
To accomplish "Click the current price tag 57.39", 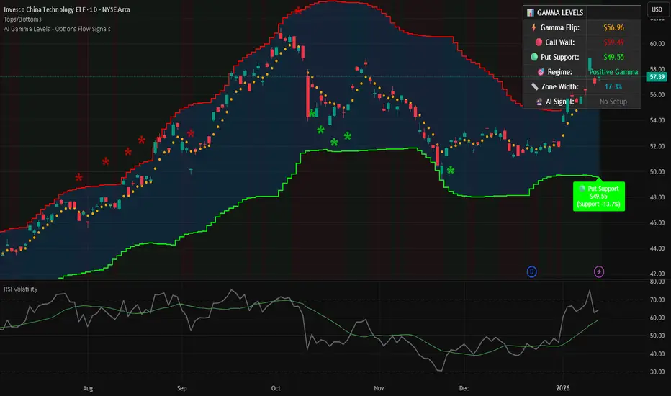I will click(x=657, y=77).
